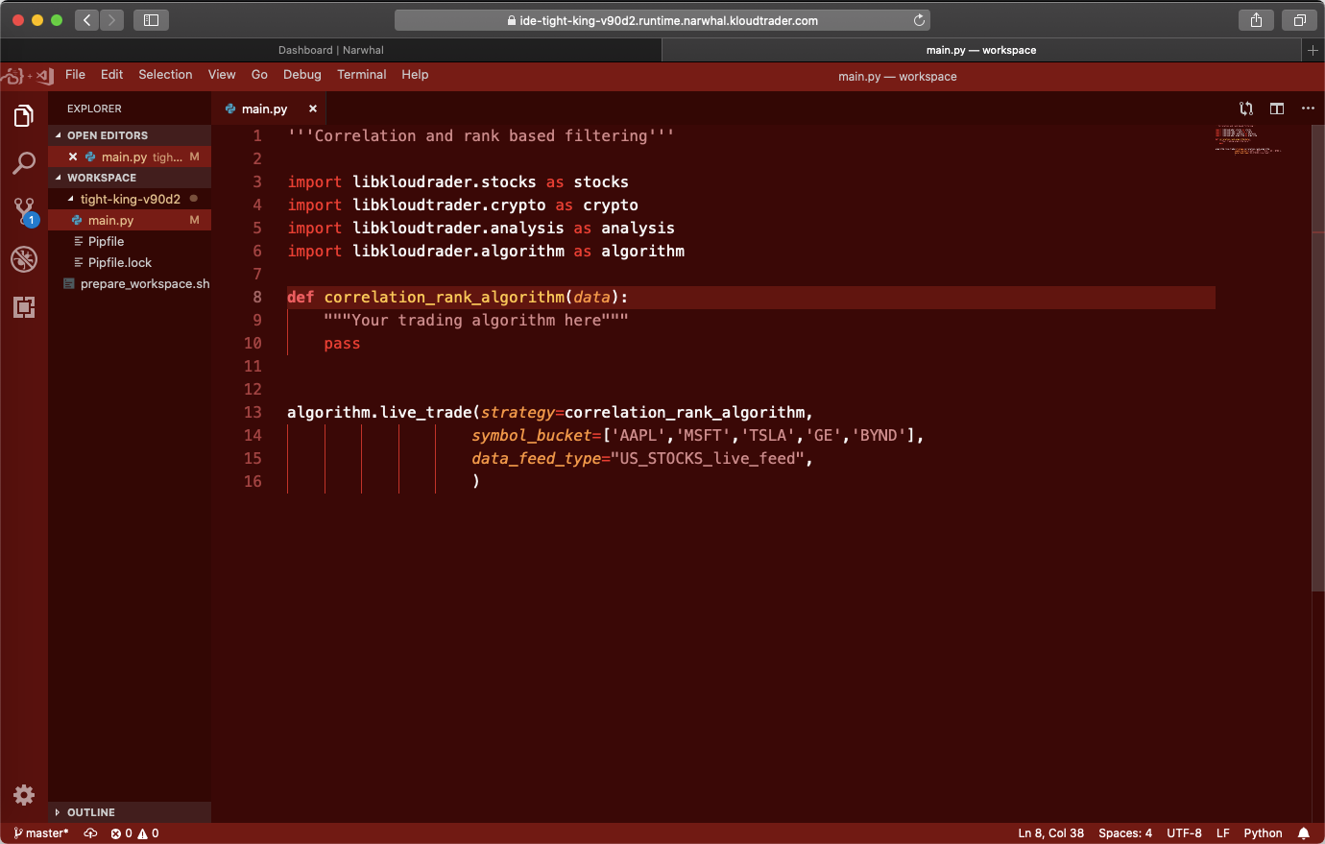Switch to Dashboard | Narwhal browser tab
This screenshot has width=1325, height=844.
(331, 50)
